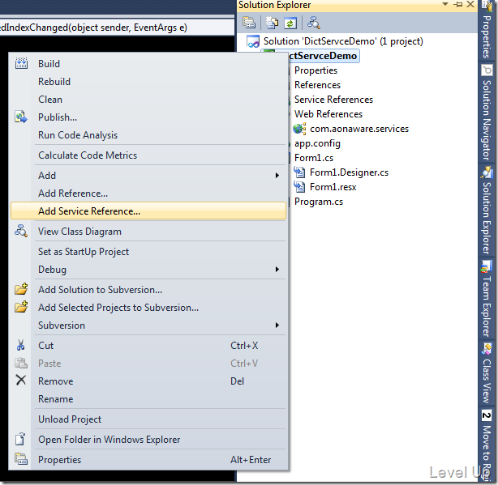The image size is (498, 485).
Task: Click the Add Solution to Subversion folder icon
Action: point(21,289)
